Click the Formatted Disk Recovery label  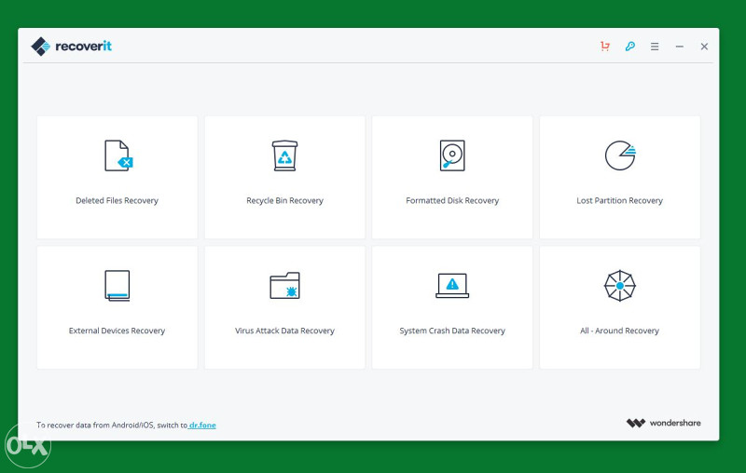452,200
